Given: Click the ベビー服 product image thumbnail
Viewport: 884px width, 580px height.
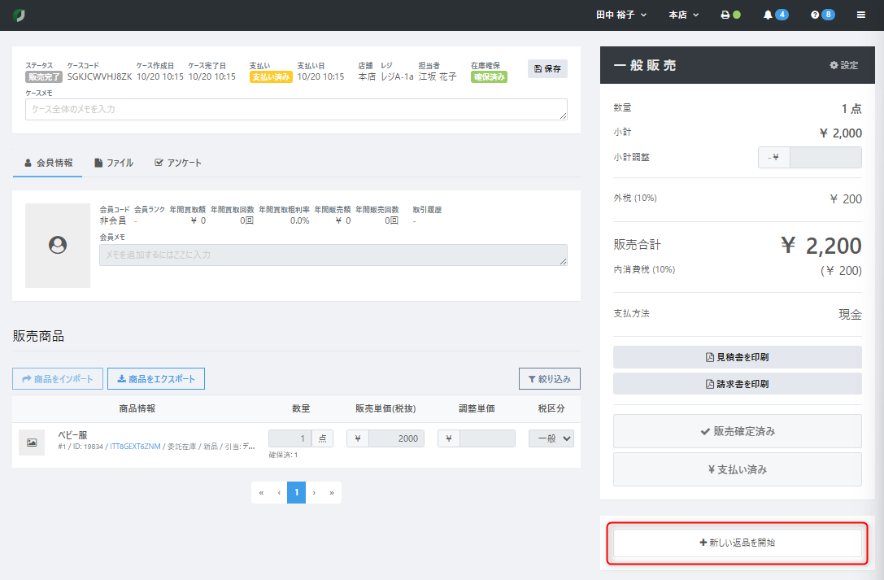Looking at the screenshot, I should click(x=32, y=443).
